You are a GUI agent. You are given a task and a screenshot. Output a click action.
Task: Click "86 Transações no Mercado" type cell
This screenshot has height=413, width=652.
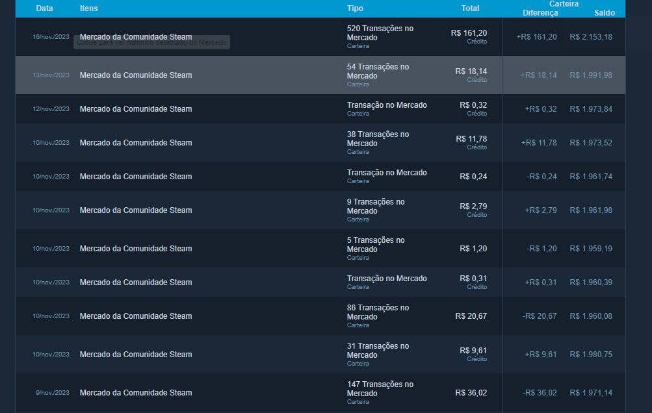pos(378,312)
